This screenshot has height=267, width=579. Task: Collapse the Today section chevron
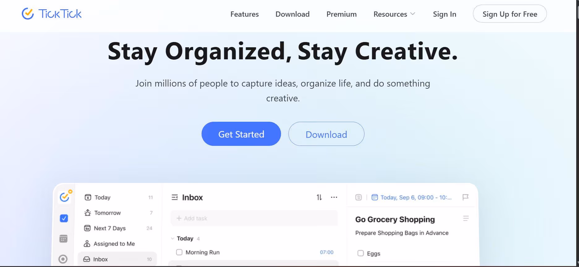click(x=172, y=239)
